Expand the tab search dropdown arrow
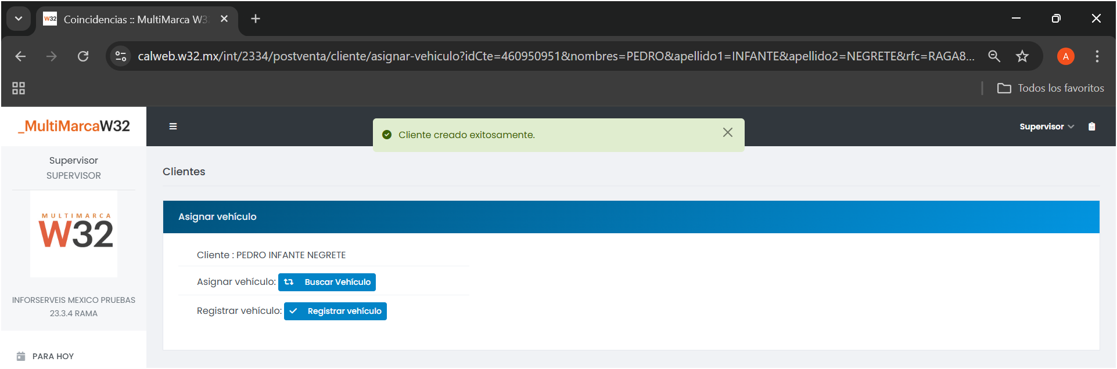This screenshot has width=1117, height=369. 19,19
